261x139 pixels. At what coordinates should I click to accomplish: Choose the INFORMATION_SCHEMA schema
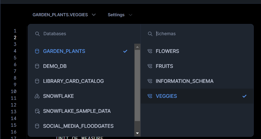197,81
